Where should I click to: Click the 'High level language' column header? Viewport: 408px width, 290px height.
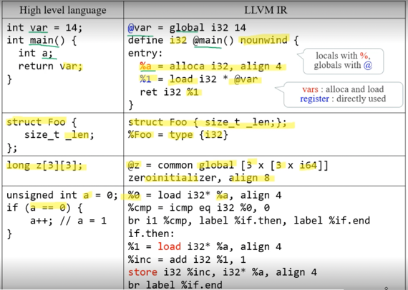tap(63, 10)
